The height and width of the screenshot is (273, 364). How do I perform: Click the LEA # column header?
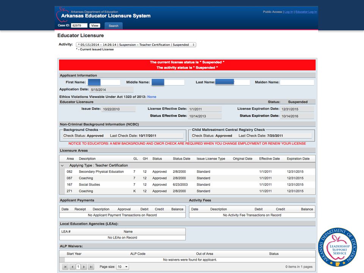pyautogui.click(x=66, y=231)
